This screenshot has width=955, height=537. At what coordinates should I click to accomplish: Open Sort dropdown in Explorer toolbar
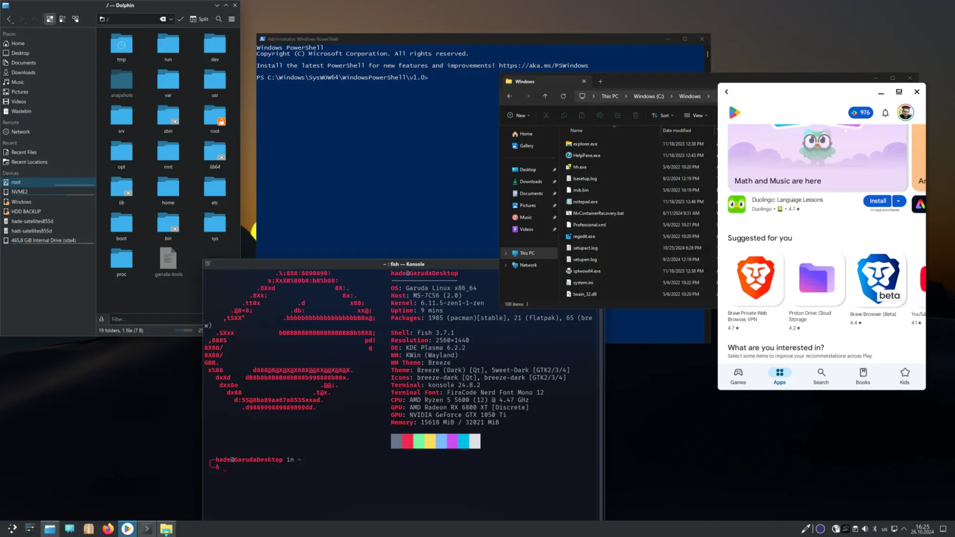pos(663,116)
